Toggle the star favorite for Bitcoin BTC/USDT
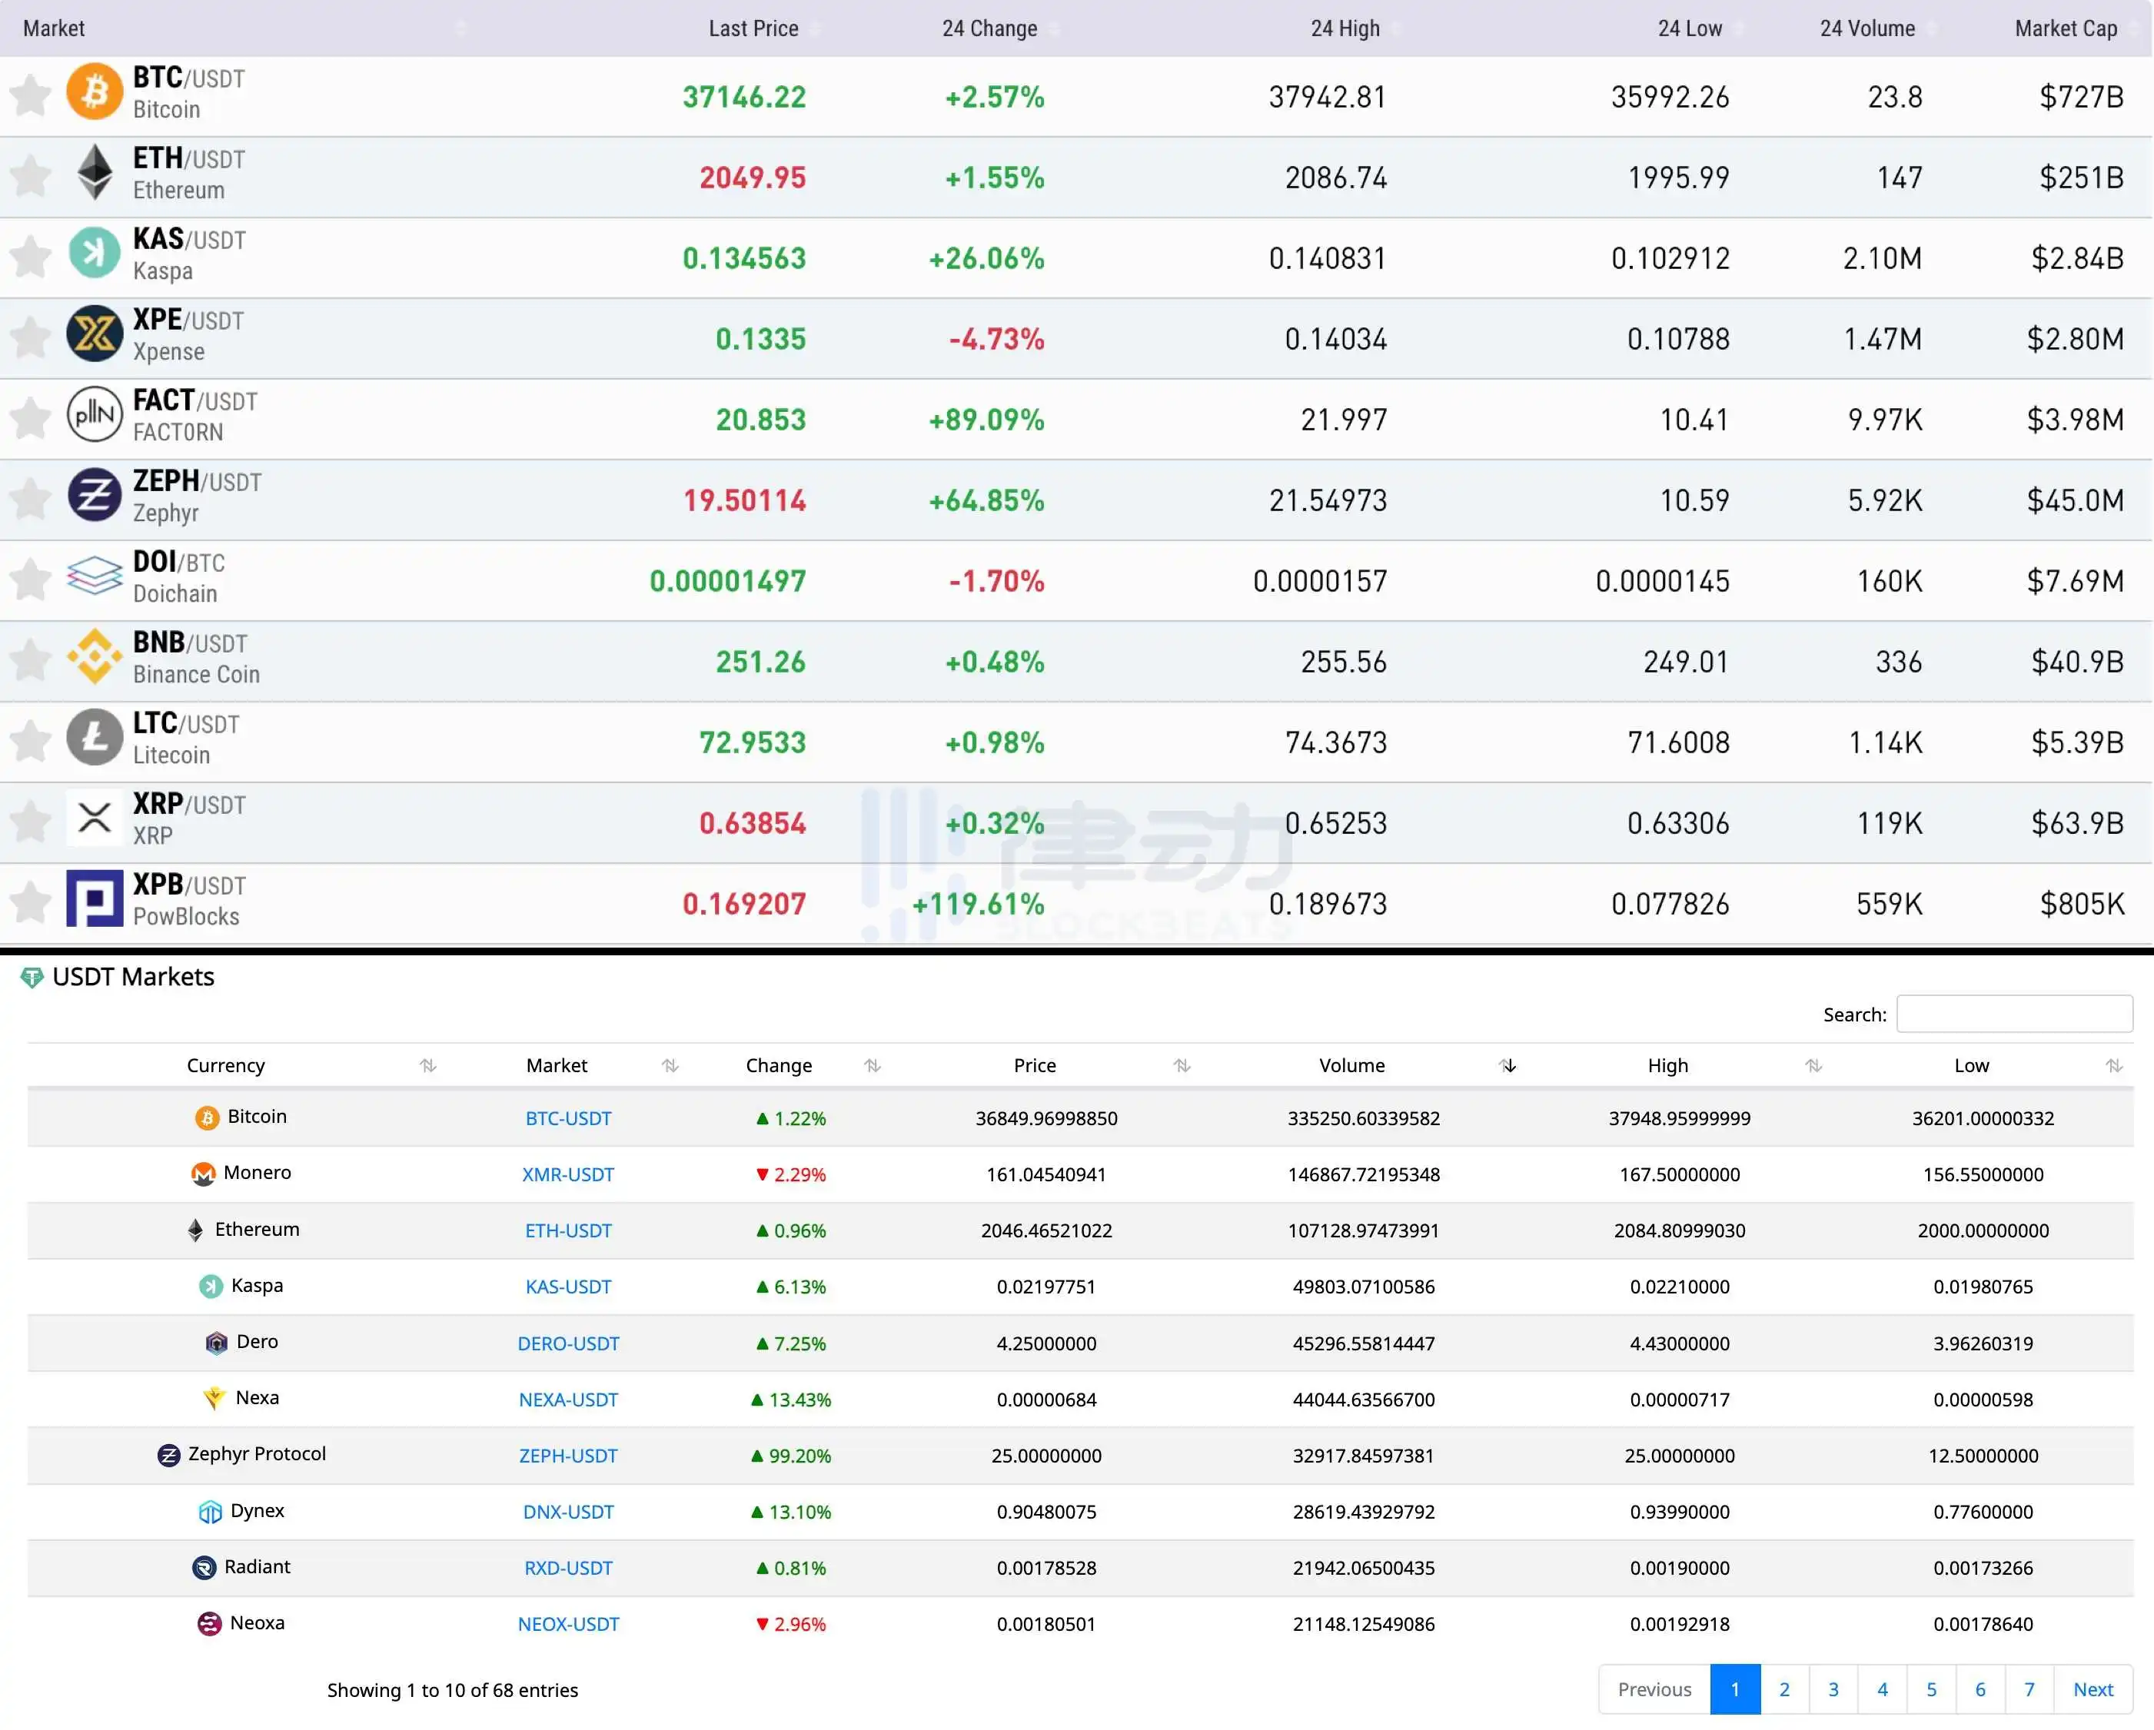Viewport: 2154px width, 1730px height. click(x=30, y=97)
